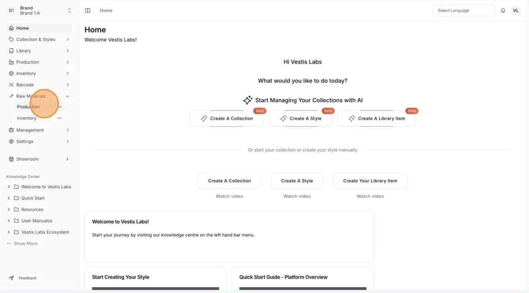Click the B1 brand badge icon

(x=11, y=11)
